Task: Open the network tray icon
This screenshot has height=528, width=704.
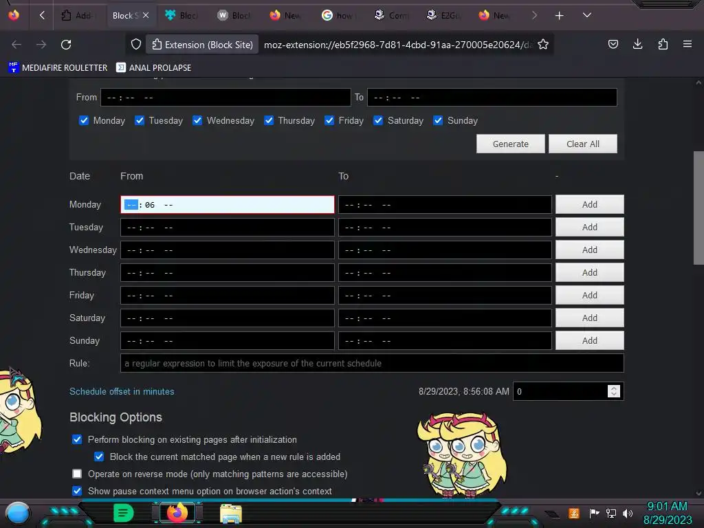Action: point(610,513)
